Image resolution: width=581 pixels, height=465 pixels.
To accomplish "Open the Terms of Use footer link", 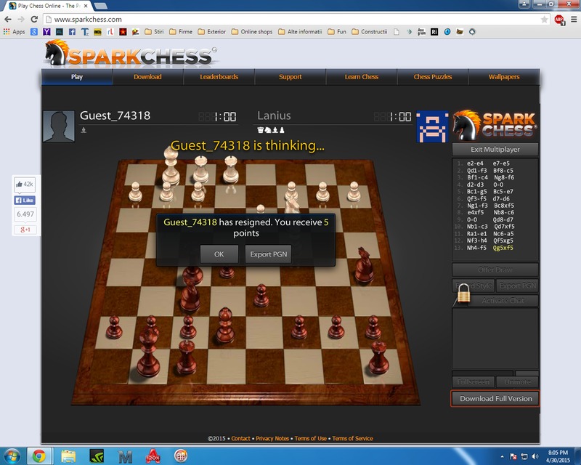I will tap(311, 438).
